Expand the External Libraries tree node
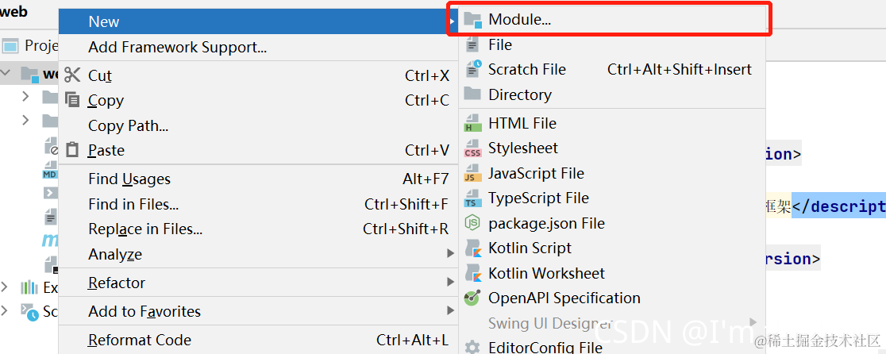 5,287
